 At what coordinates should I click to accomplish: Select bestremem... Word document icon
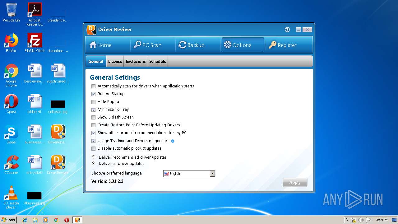[x=35, y=73]
